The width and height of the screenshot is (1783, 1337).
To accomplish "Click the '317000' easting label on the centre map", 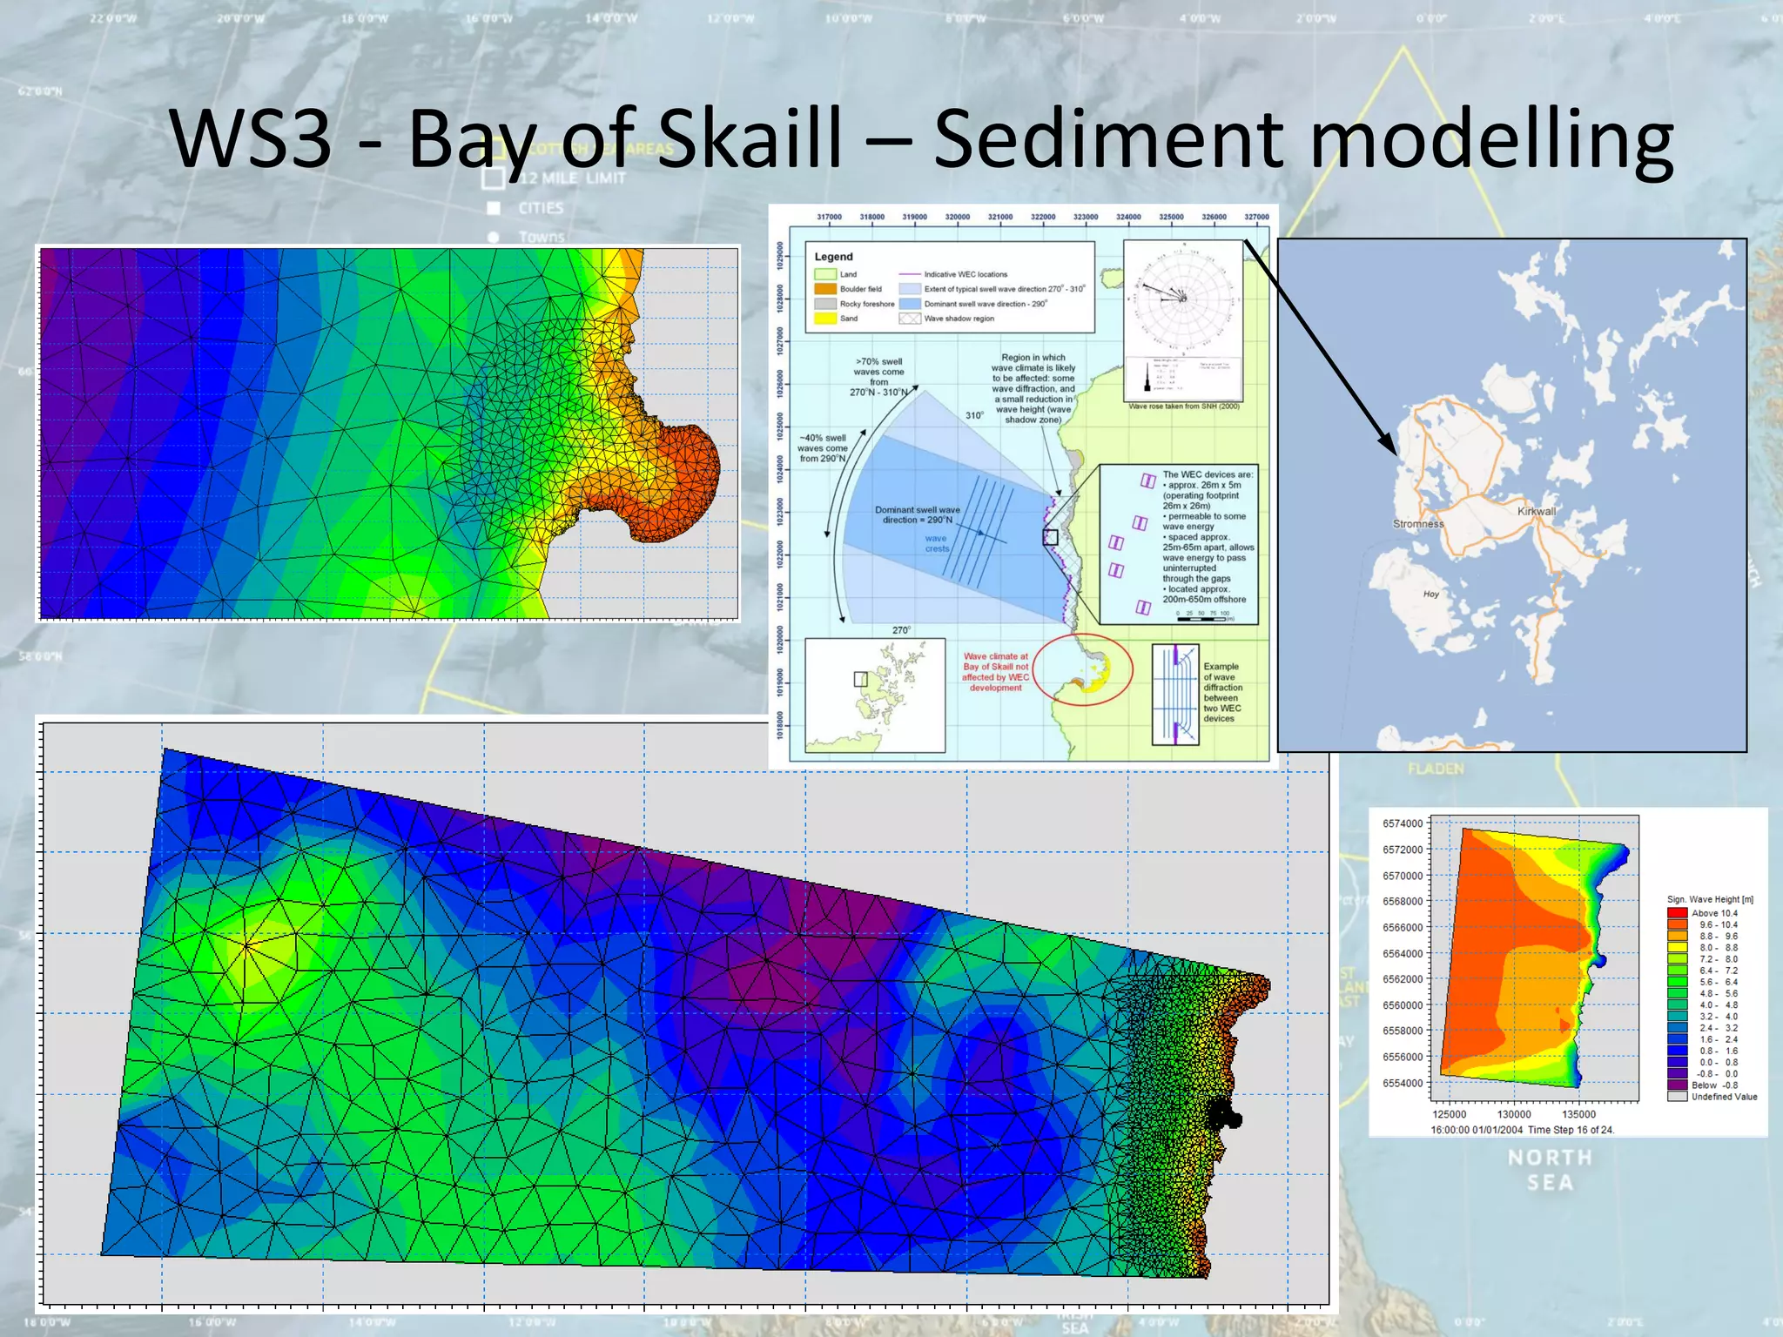I will click(829, 217).
